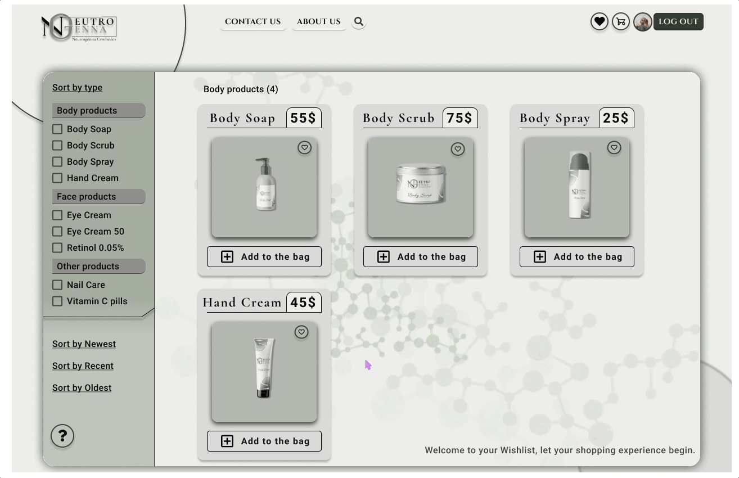Click the Body Soap product title
The width and height of the screenshot is (739, 478).
(242, 118)
